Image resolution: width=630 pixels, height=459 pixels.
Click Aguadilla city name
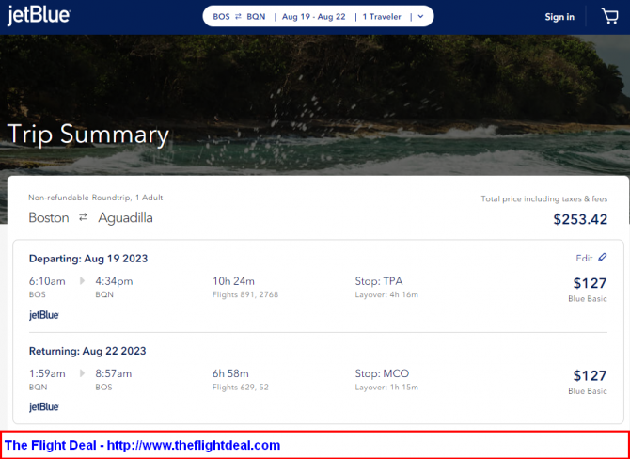125,218
